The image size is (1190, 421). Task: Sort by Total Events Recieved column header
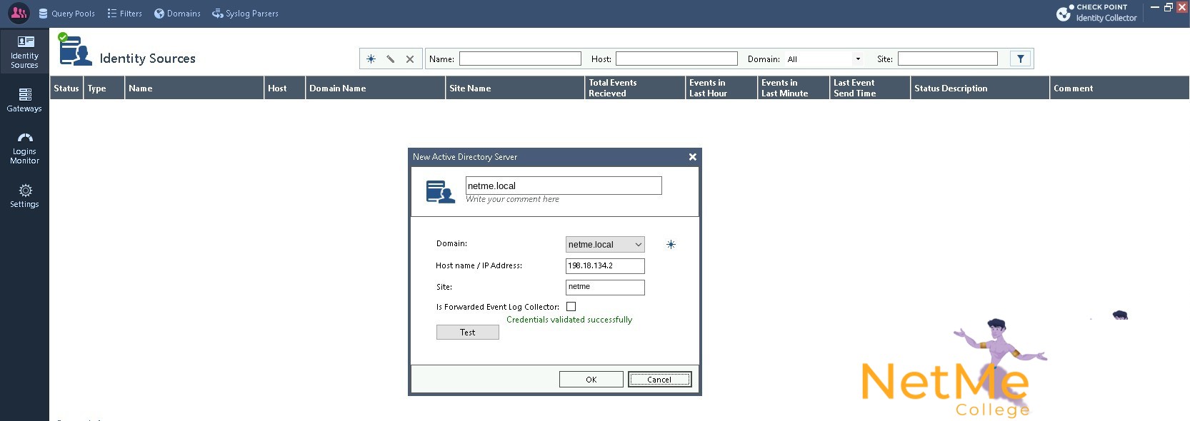tap(635, 88)
